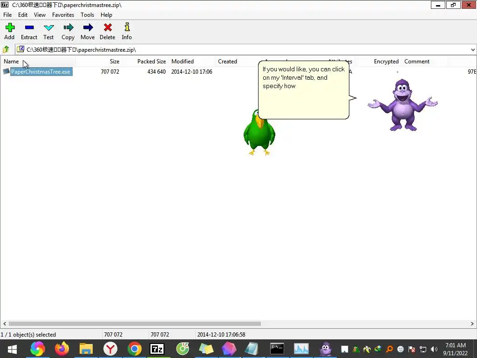Viewport: 477px width, 358px height.
Task: Open File Explorer from the taskbar
Action: coord(86,349)
